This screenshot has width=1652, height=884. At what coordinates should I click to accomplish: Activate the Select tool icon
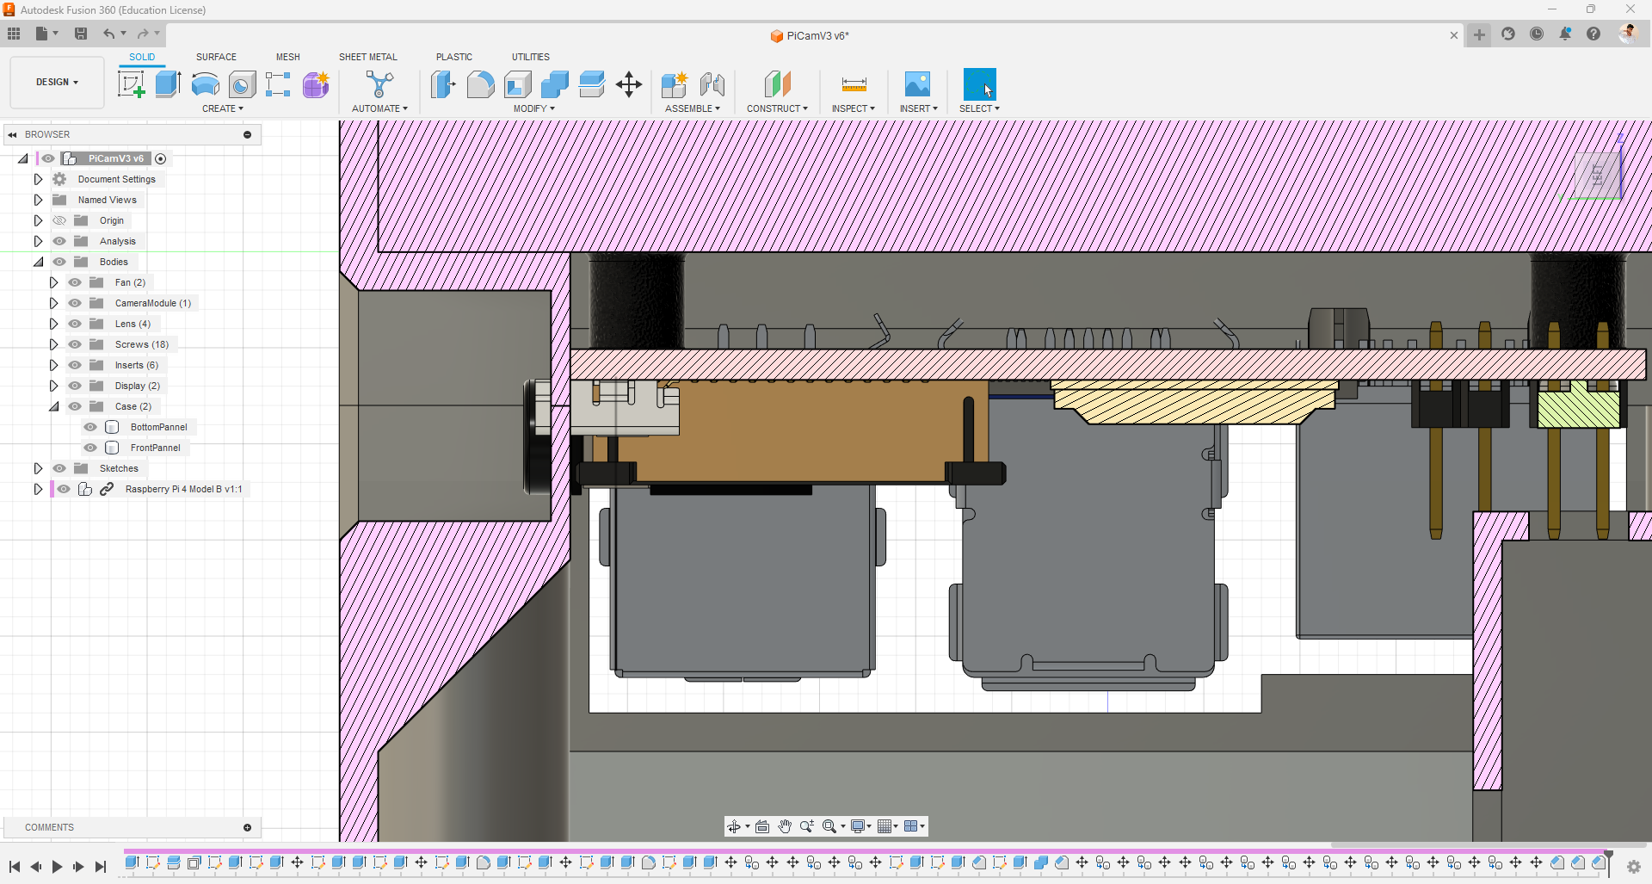point(979,84)
